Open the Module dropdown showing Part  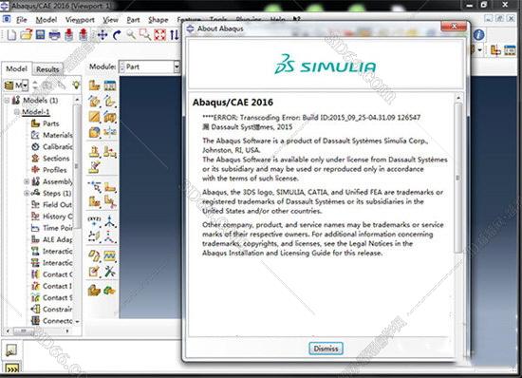tap(149, 66)
